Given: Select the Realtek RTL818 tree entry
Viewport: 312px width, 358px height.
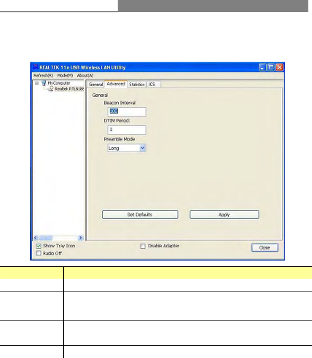Looking at the screenshot, I should [69, 89].
